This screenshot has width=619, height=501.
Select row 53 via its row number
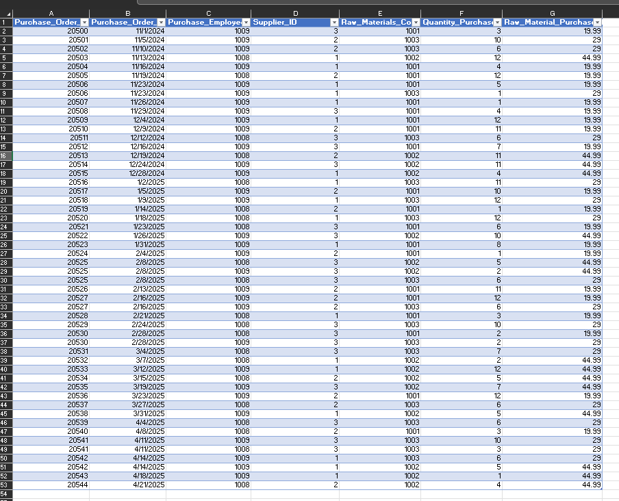[x=6, y=485]
